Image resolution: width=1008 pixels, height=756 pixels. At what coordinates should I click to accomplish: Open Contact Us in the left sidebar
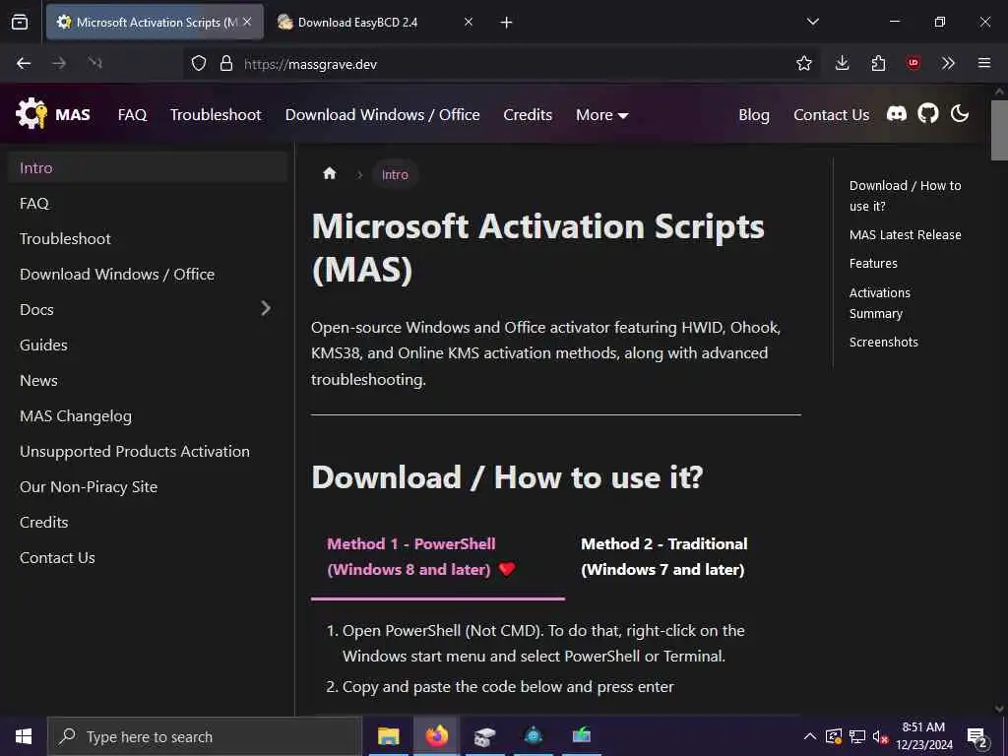pyautogui.click(x=148, y=557)
